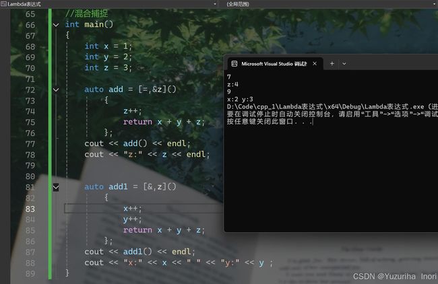Collapse the auto add1 lambda fold
Screen dimensions: 438x284
[56, 187]
